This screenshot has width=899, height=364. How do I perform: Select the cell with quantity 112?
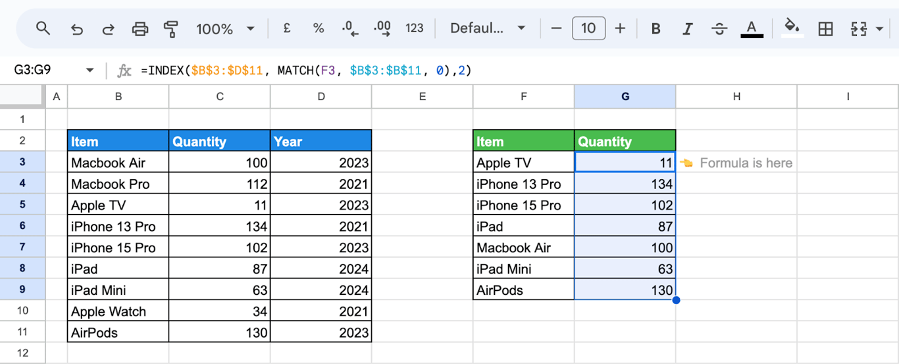click(220, 184)
